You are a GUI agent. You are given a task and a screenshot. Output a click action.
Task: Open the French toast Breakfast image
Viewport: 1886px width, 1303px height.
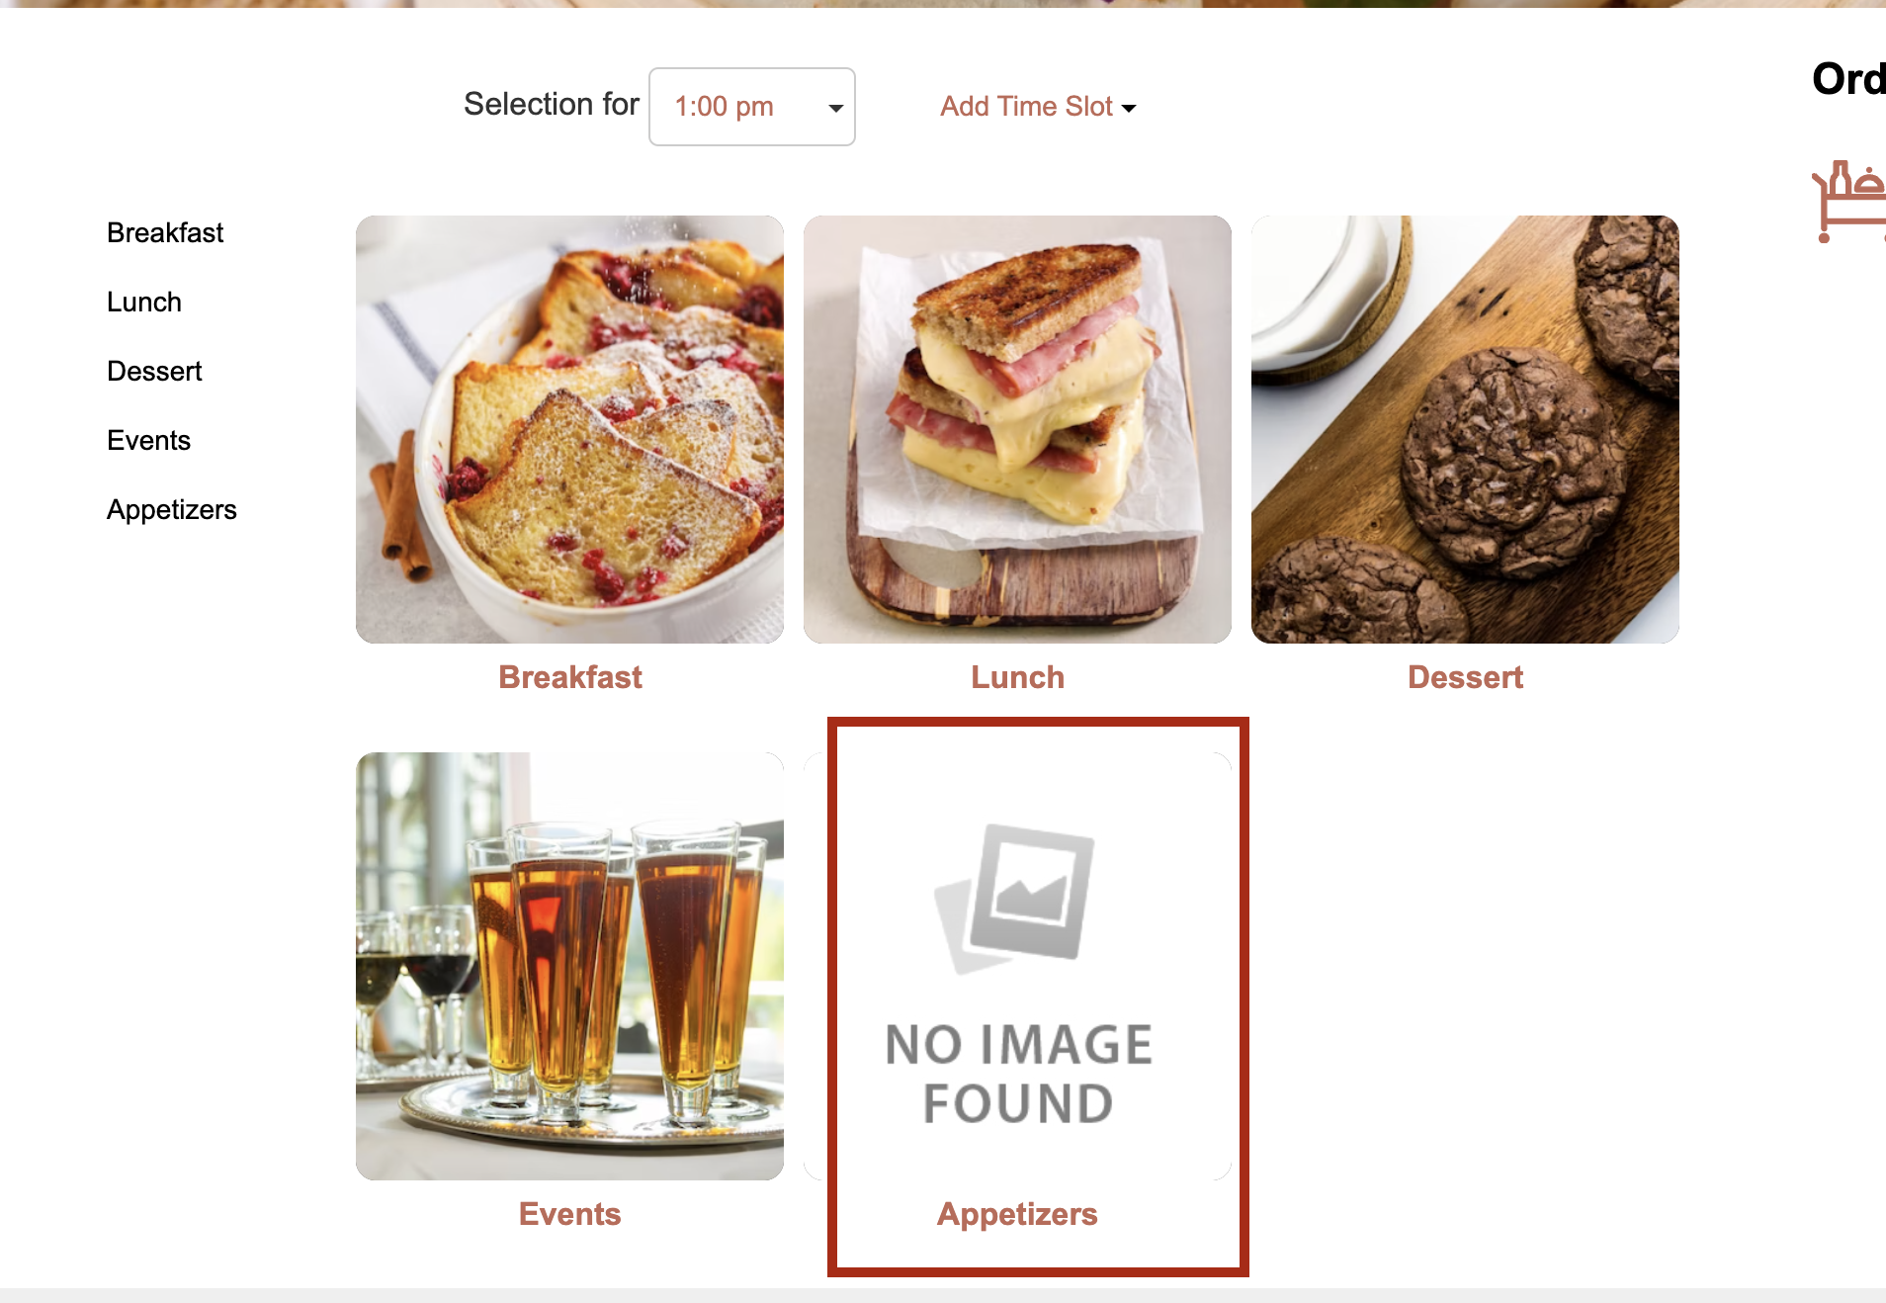[x=569, y=429]
